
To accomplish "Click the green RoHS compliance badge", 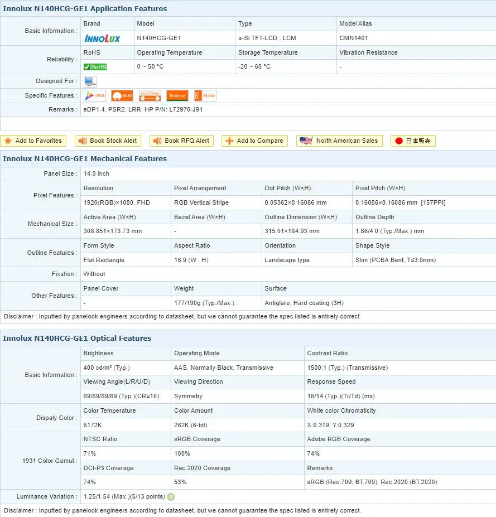I will coord(95,67).
